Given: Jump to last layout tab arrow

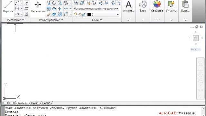Looking at the screenshot, I should point(14,103).
